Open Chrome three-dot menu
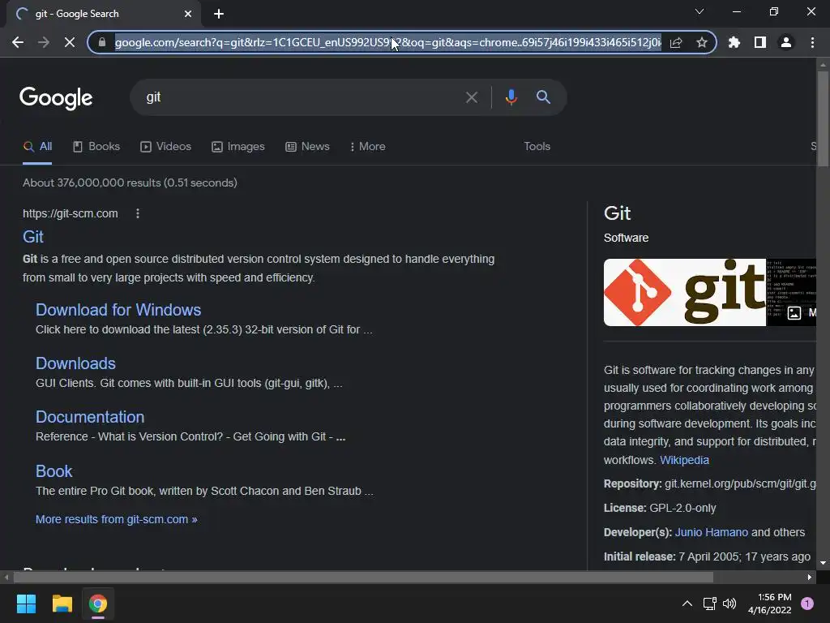Image resolution: width=830 pixels, height=623 pixels. (x=812, y=42)
